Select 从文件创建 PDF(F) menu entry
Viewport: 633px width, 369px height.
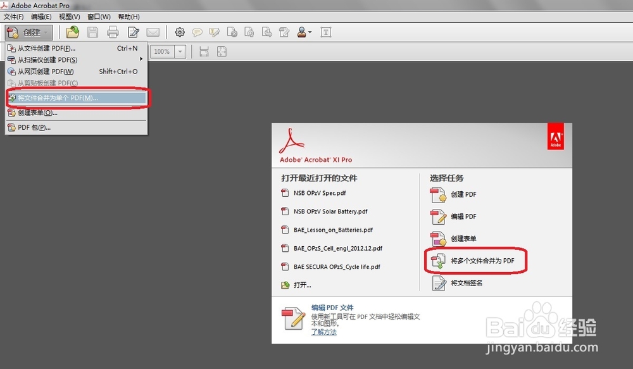[77, 48]
